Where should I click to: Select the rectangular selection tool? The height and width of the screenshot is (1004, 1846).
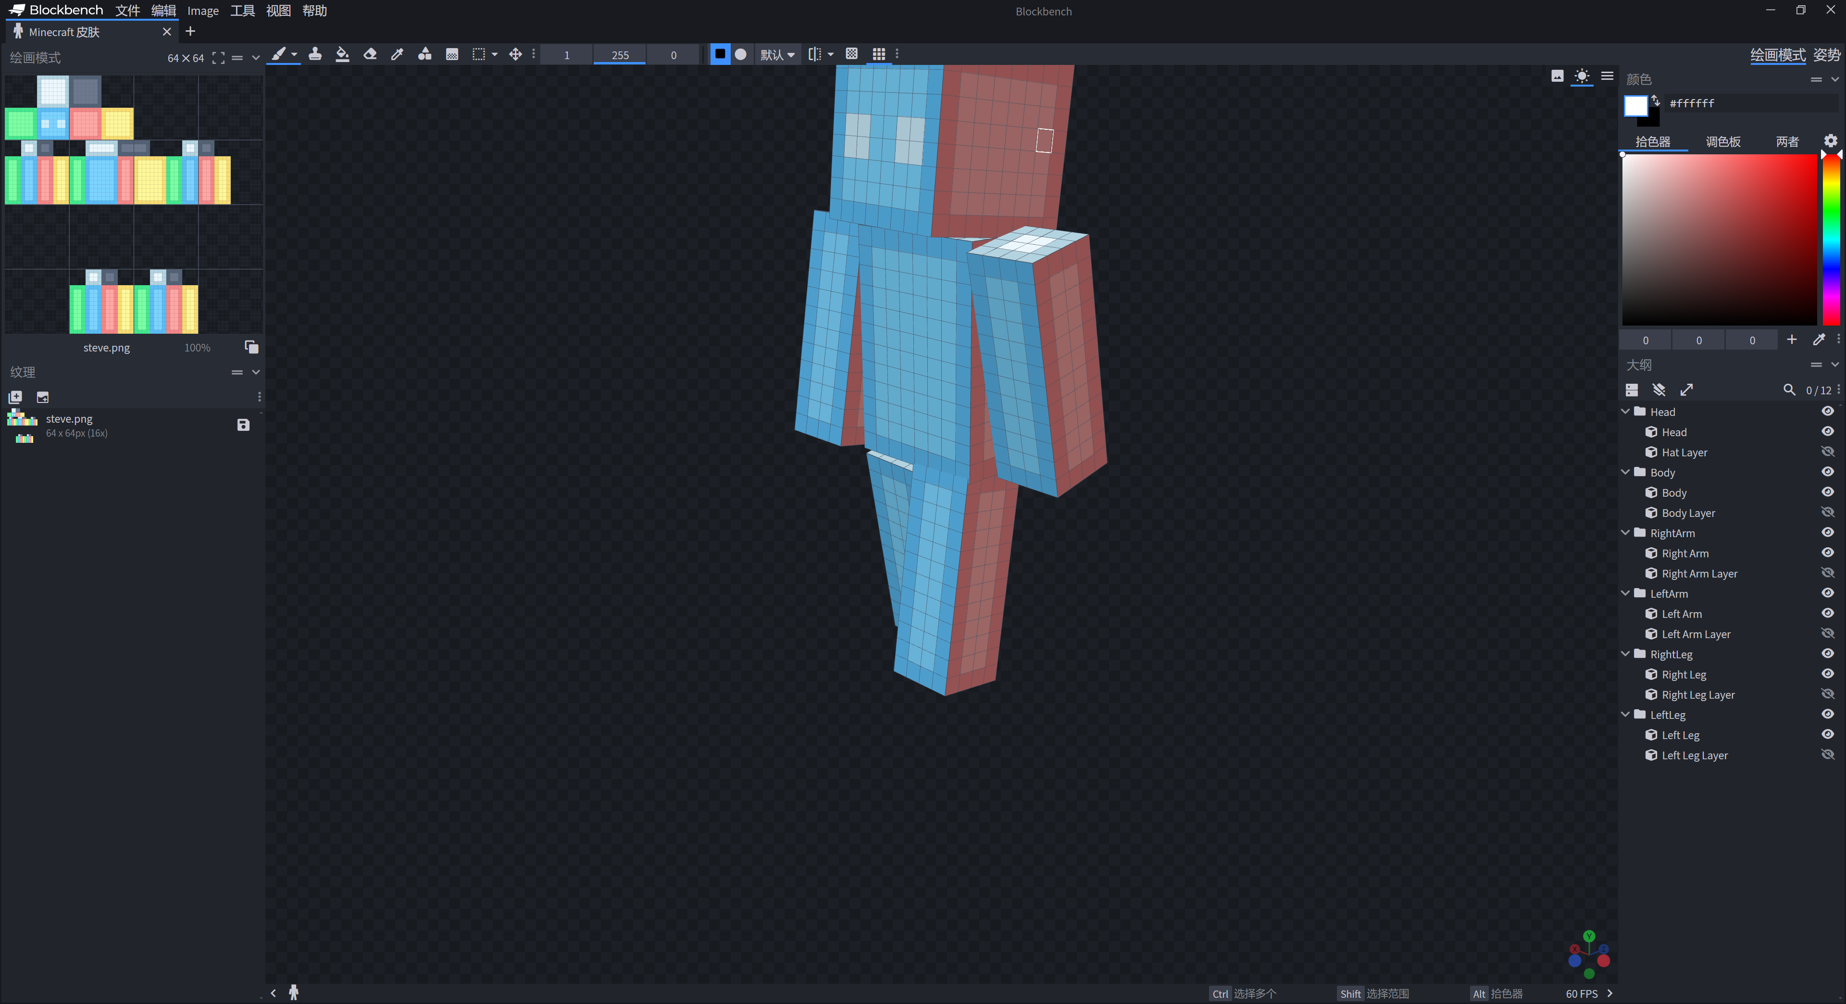coord(479,54)
